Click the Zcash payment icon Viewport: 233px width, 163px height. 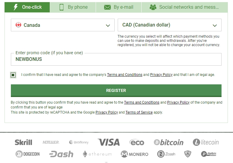coord(166,154)
